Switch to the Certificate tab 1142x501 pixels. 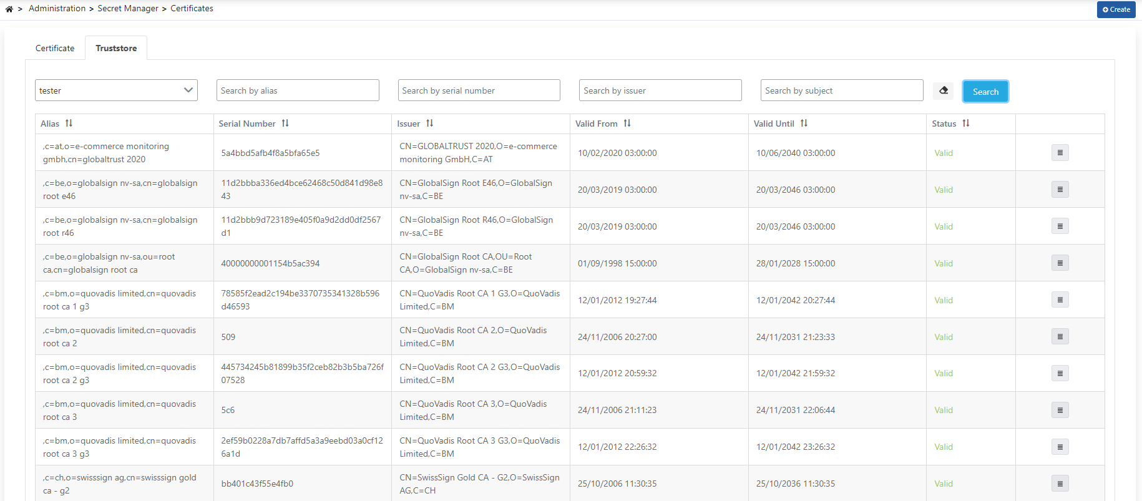click(55, 48)
